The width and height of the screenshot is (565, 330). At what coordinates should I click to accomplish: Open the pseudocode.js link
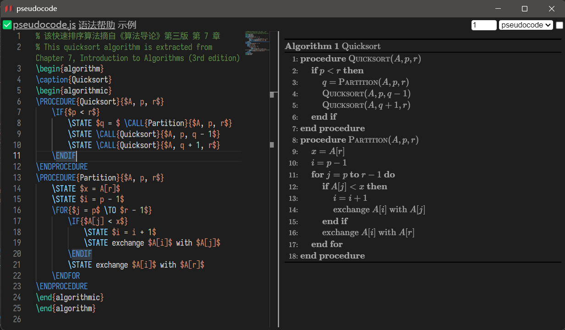point(44,25)
